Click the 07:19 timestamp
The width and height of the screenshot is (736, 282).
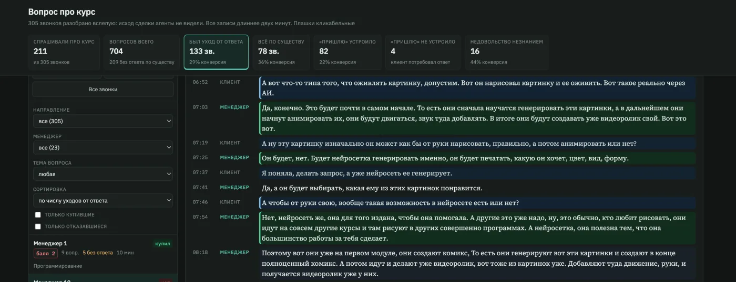coord(200,143)
